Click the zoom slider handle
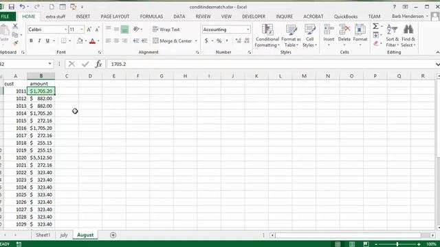The height and width of the screenshot is (247, 440). pyautogui.click(x=397, y=244)
